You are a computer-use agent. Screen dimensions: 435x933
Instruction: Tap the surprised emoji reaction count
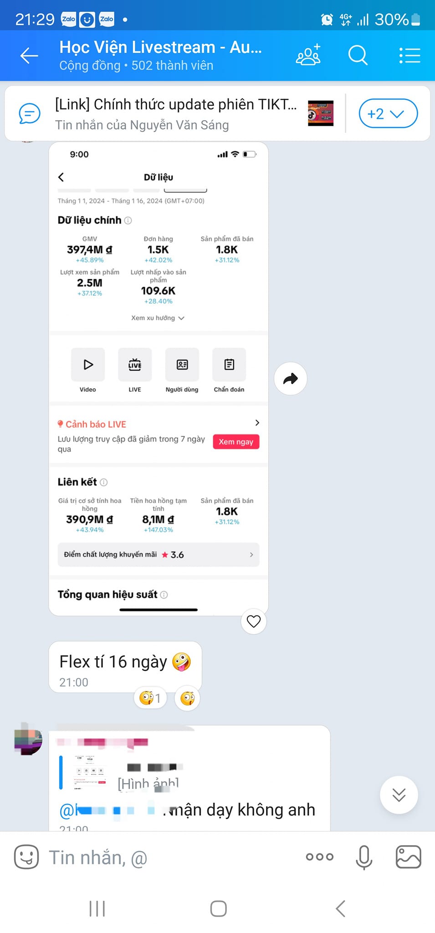[150, 698]
